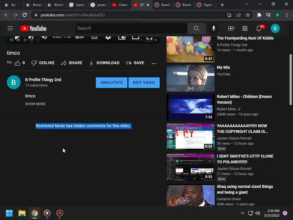
Task: Reload the page
Action: [x=25, y=15]
